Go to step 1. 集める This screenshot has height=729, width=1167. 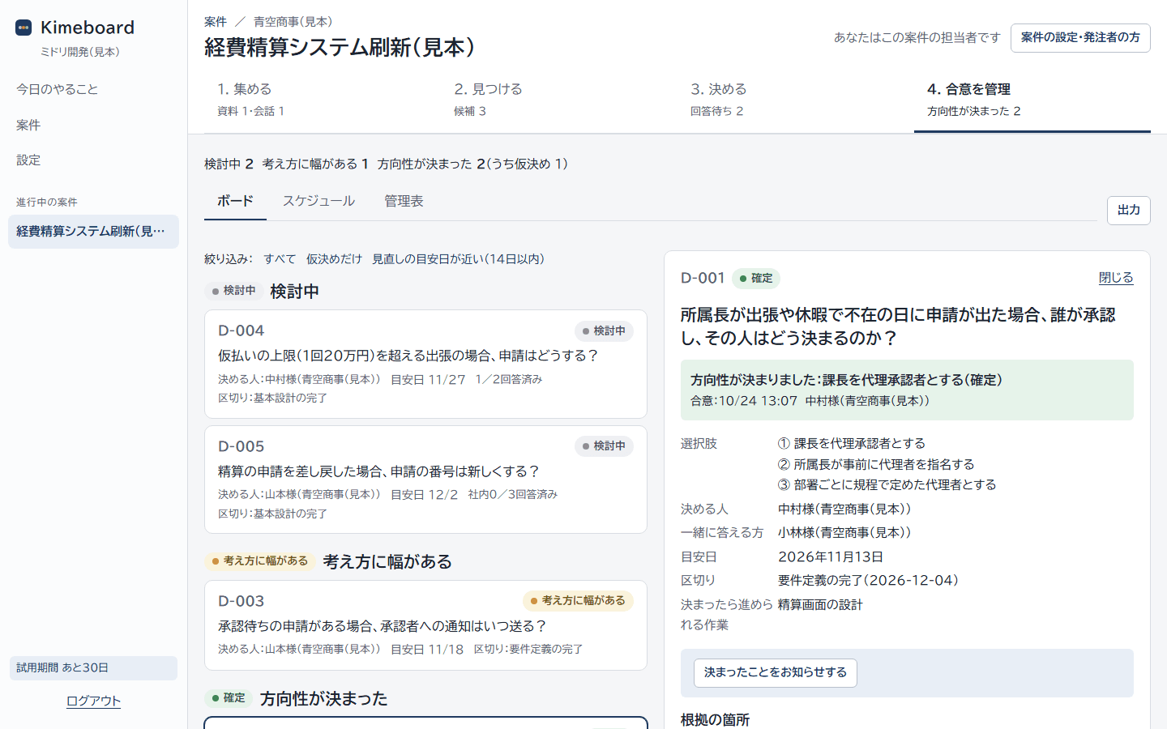[323, 99]
